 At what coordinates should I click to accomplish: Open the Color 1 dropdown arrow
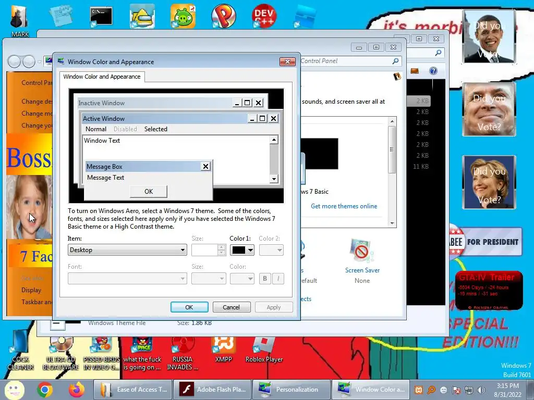(x=251, y=250)
